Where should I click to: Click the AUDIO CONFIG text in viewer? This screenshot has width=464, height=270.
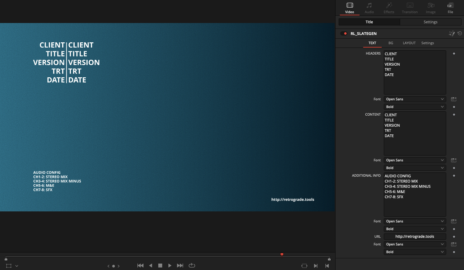[47, 172]
